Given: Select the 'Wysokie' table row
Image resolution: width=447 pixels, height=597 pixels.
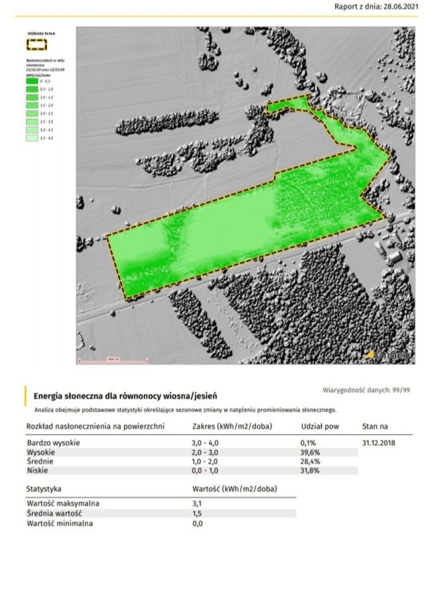Looking at the screenshot, I should [192, 452].
